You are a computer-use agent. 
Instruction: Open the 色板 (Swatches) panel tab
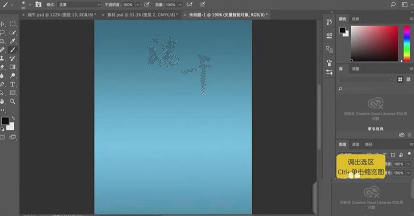tap(356, 19)
